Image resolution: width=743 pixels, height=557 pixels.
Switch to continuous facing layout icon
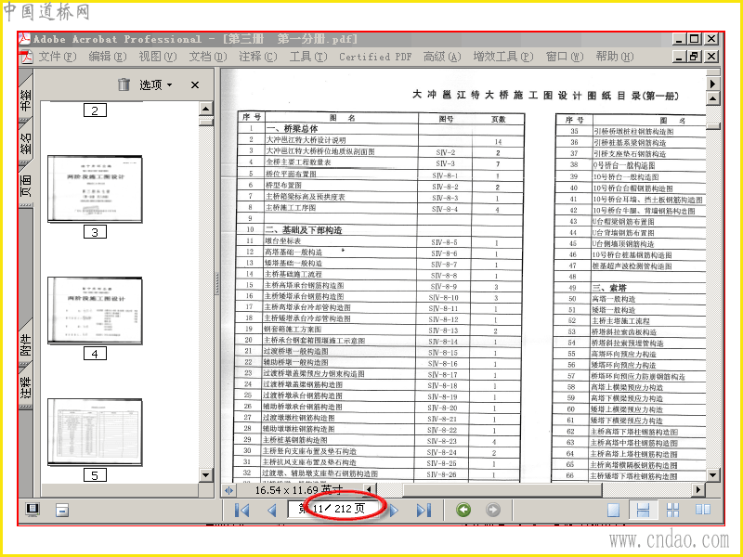tap(672, 510)
